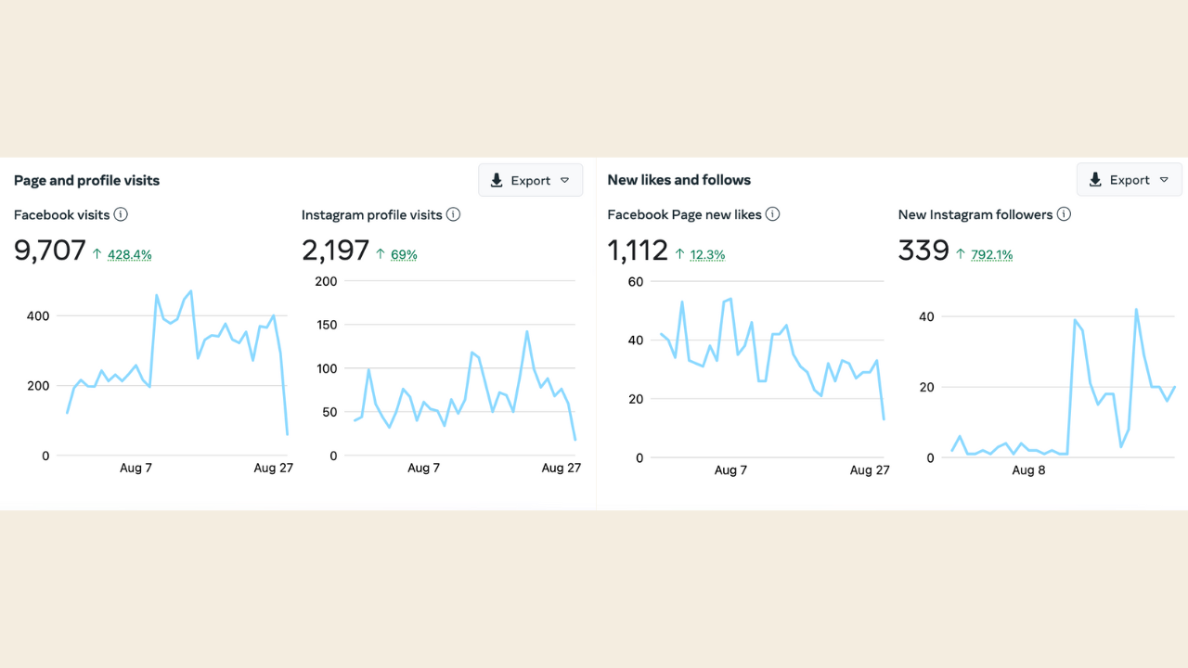Click download icon in likes Export button
The width and height of the screenshot is (1188, 668).
coord(1095,180)
